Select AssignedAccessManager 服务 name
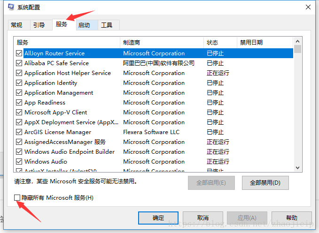This screenshot has width=319, height=233. (x=65, y=142)
